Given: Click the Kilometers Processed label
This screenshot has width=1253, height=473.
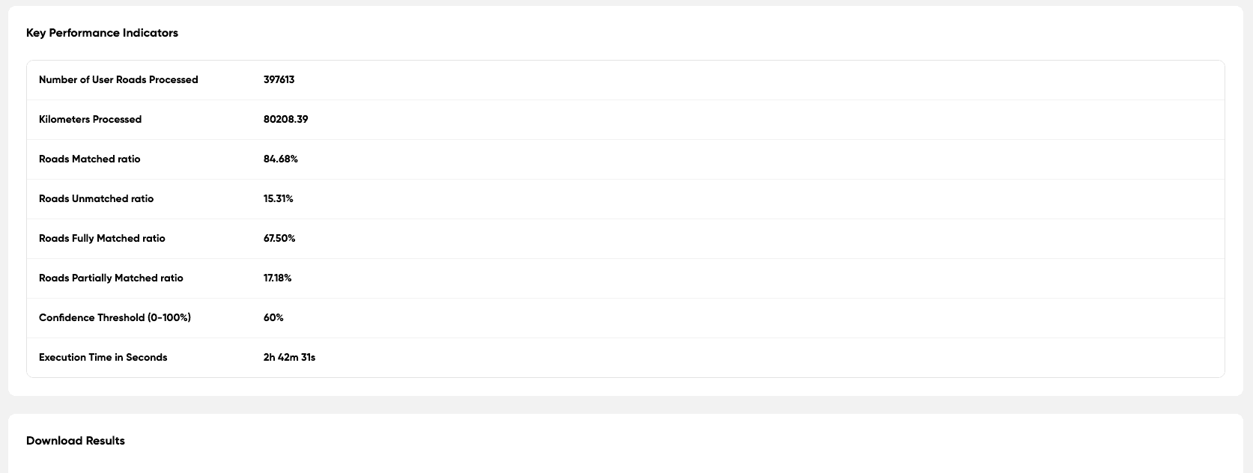Looking at the screenshot, I should click(x=90, y=120).
